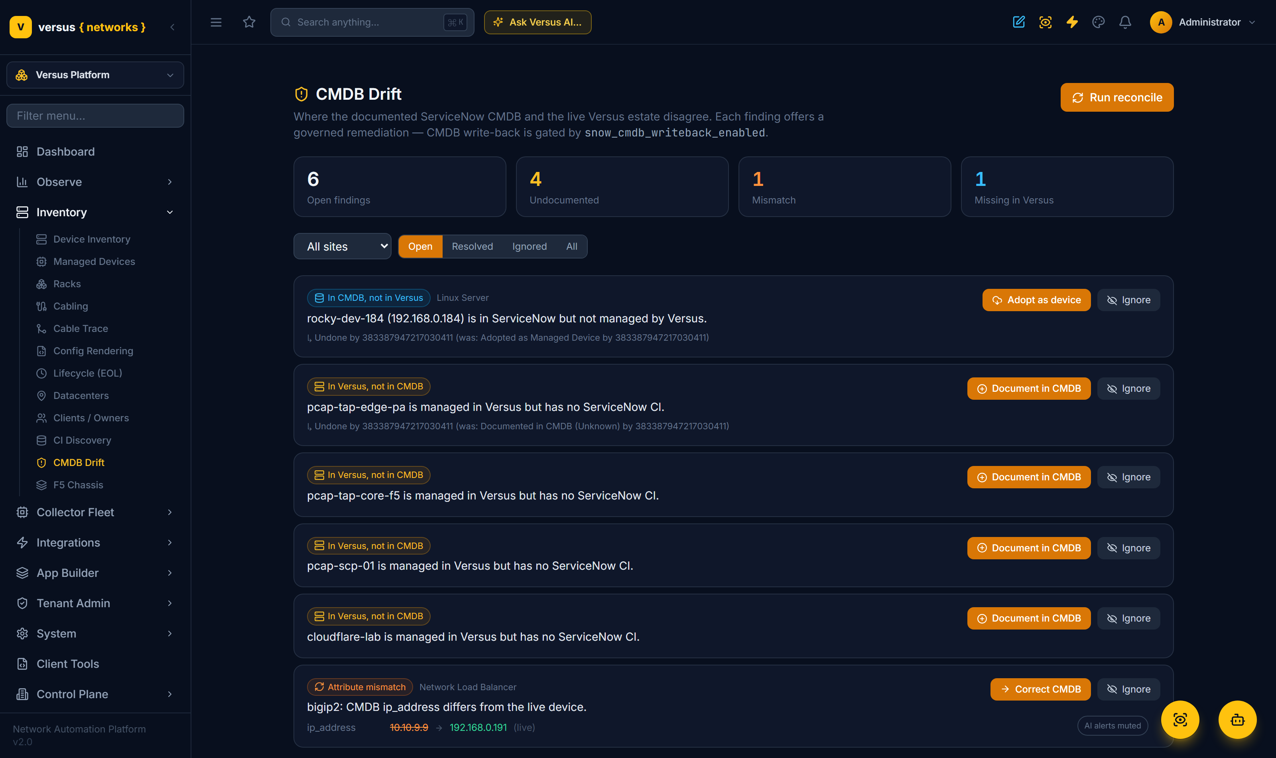Open the notifications bell icon
The height and width of the screenshot is (758, 1276).
point(1125,22)
